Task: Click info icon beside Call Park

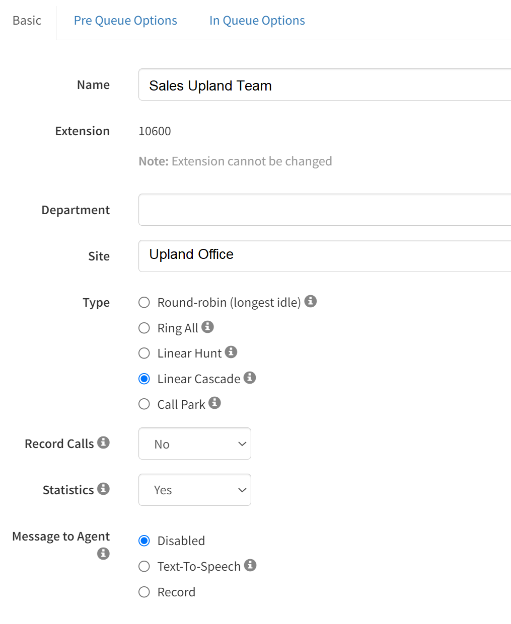Action: click(x=215, y=403)
